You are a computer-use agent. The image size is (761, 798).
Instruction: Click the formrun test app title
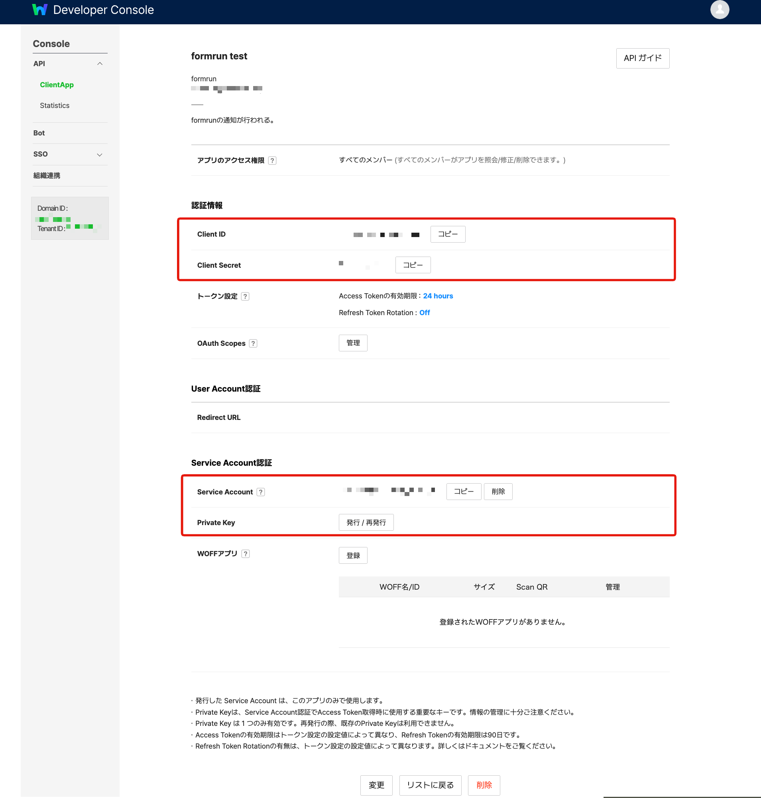(x=219, y=56)
